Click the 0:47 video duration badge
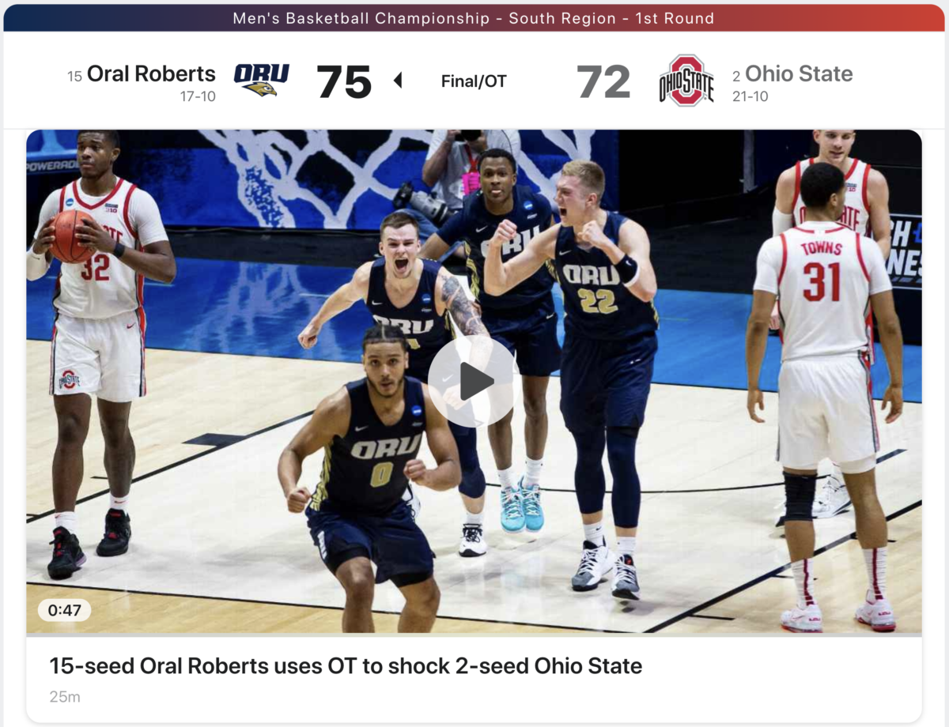This screenshot has width=949, height=727. tap(64, 610)
